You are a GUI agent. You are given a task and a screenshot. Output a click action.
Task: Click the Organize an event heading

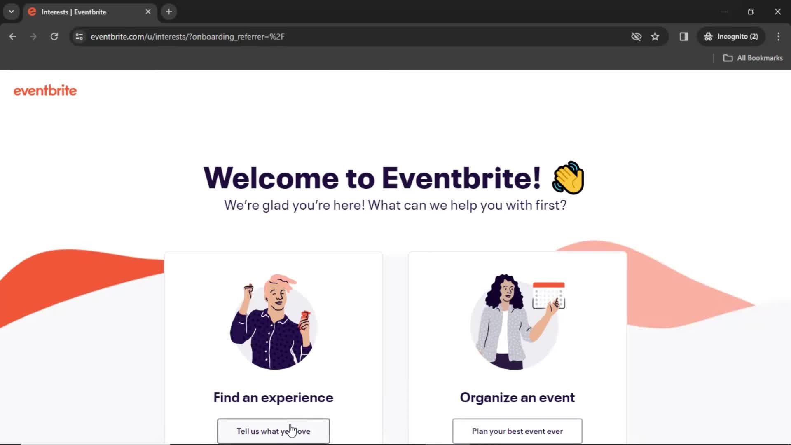(517, 398)
